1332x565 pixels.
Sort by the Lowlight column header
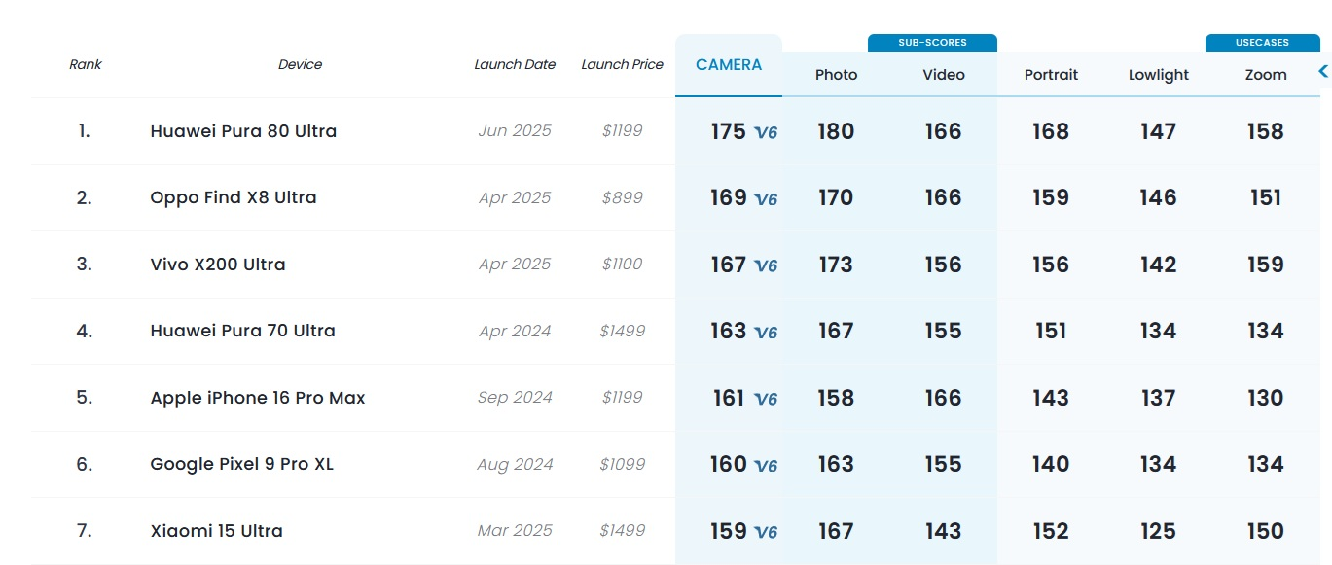tap(1159, 75)
